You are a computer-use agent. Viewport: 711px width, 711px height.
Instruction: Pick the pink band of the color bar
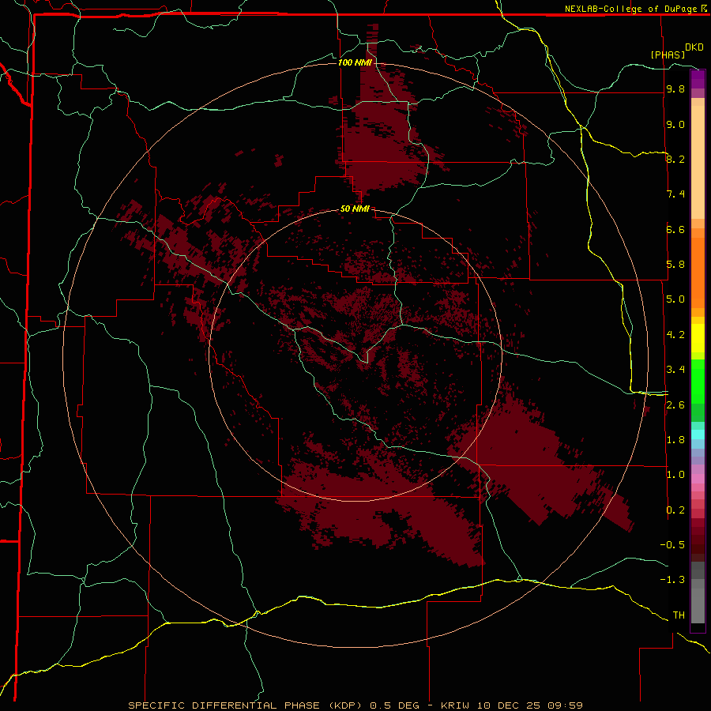click(698, 479)
